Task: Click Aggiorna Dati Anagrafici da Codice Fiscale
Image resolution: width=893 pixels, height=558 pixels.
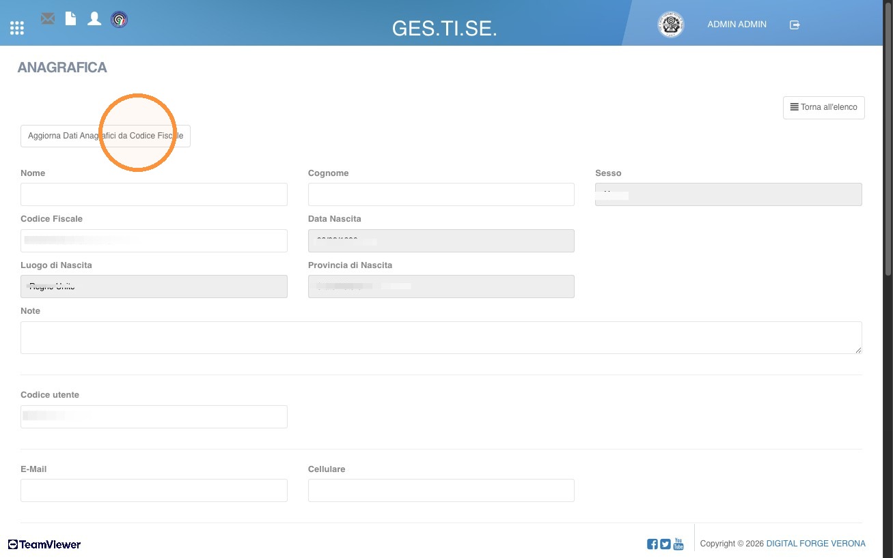Action: click(x=106, y=136)
